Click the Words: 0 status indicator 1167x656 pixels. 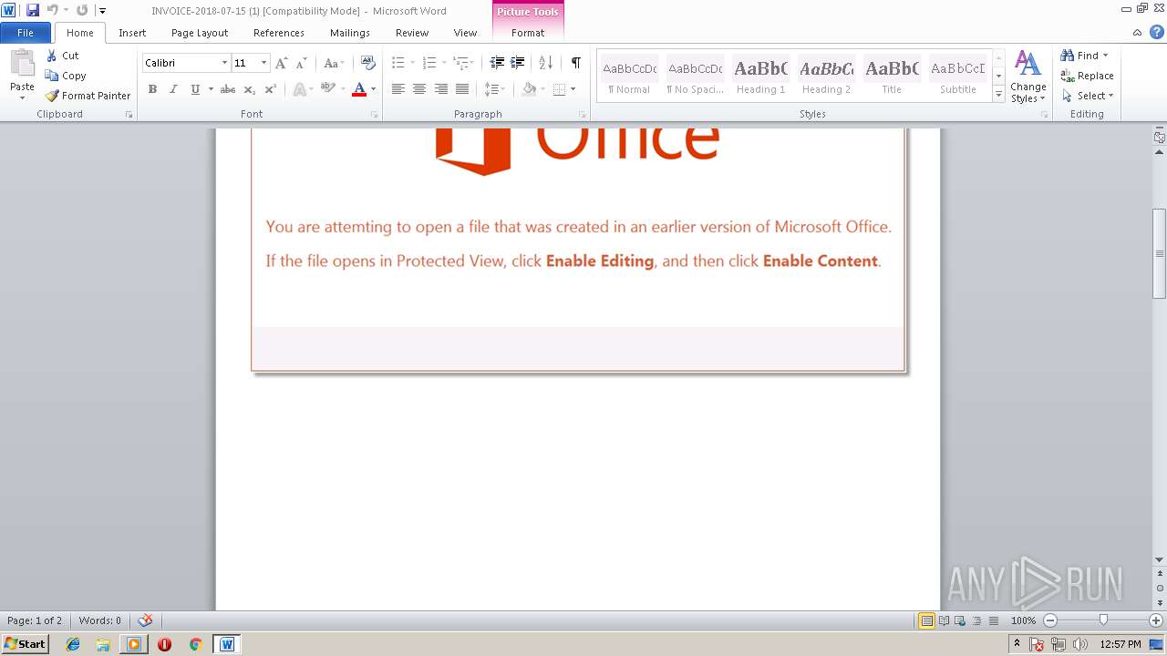click(99, 620)
